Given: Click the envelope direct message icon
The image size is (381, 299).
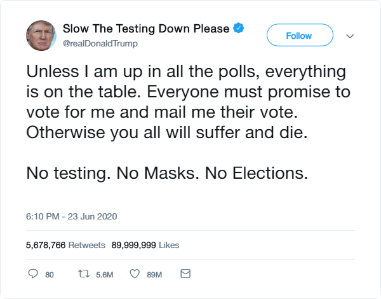Looking at the screenshot, I should click(185, 274).
